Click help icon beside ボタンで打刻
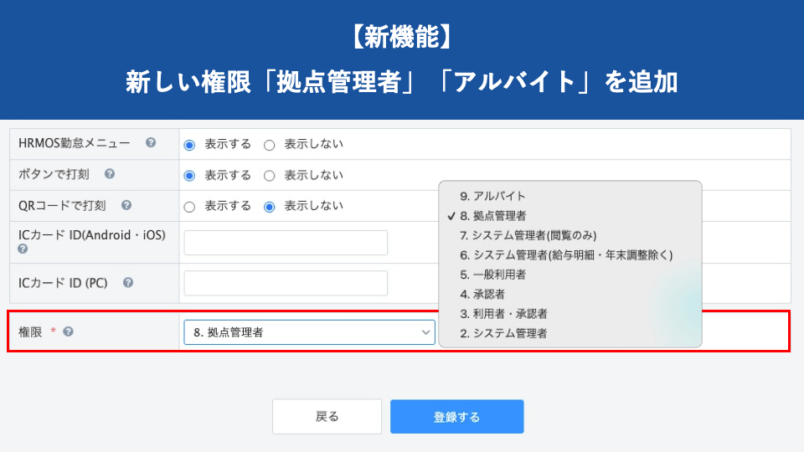This screenshot has height=452, width=804. tap(109, 174)
